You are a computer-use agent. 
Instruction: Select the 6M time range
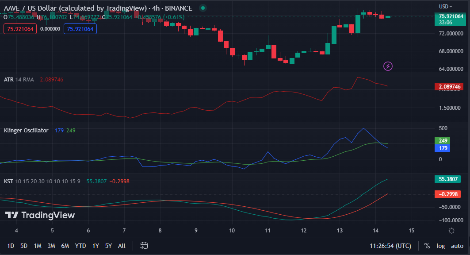(x=65, y=246)
